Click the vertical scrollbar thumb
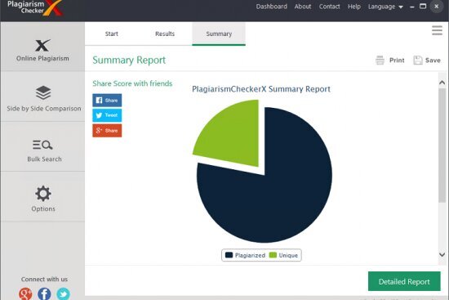 [x=442, y=146]
